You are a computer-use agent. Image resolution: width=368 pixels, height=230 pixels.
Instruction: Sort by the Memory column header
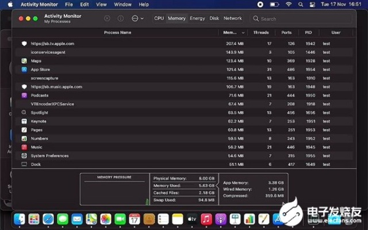233,33
